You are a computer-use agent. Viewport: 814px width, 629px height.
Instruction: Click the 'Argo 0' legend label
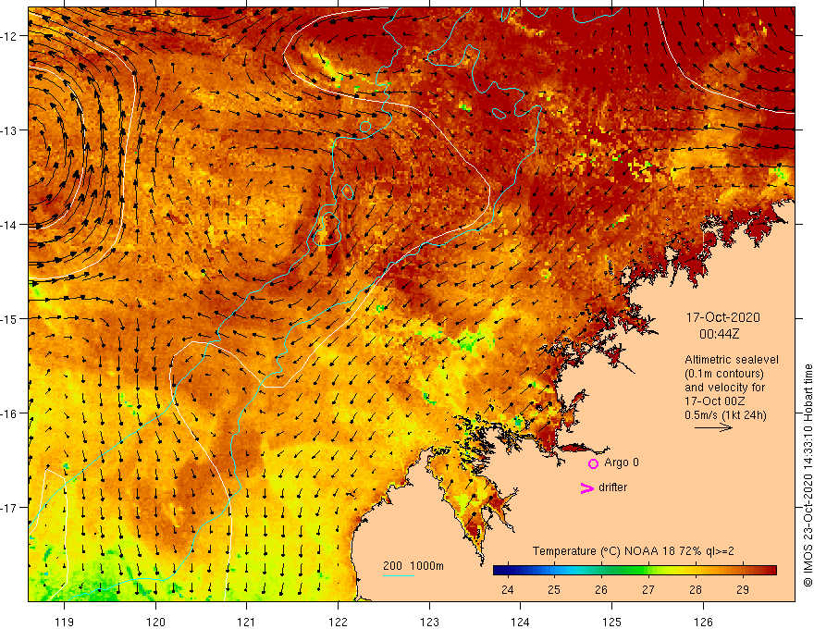coord(622,462)
